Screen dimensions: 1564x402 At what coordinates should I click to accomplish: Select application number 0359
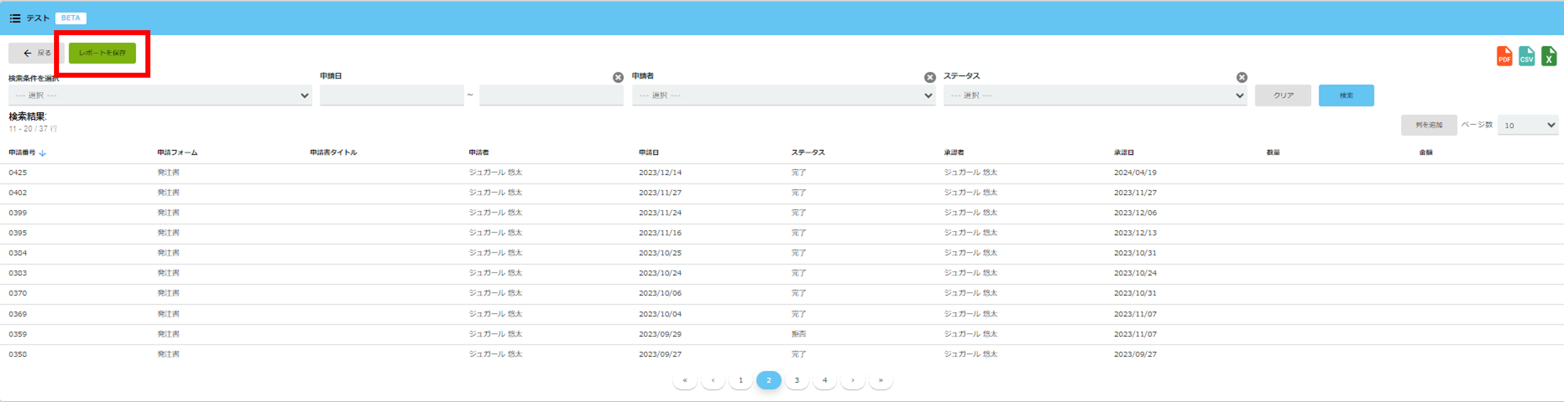[18, 334]
